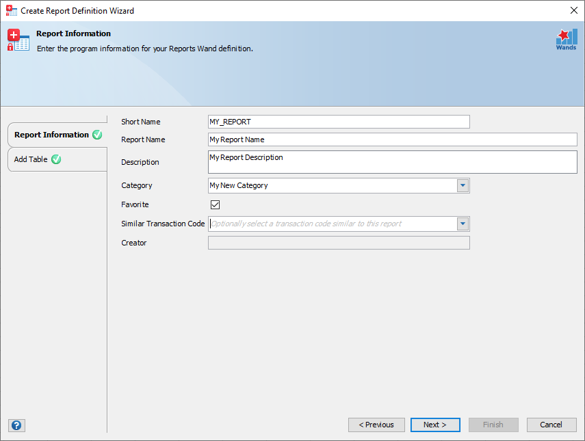Click the disabled Finish button
Screen dimensions: 585x441
coord(493,425)
